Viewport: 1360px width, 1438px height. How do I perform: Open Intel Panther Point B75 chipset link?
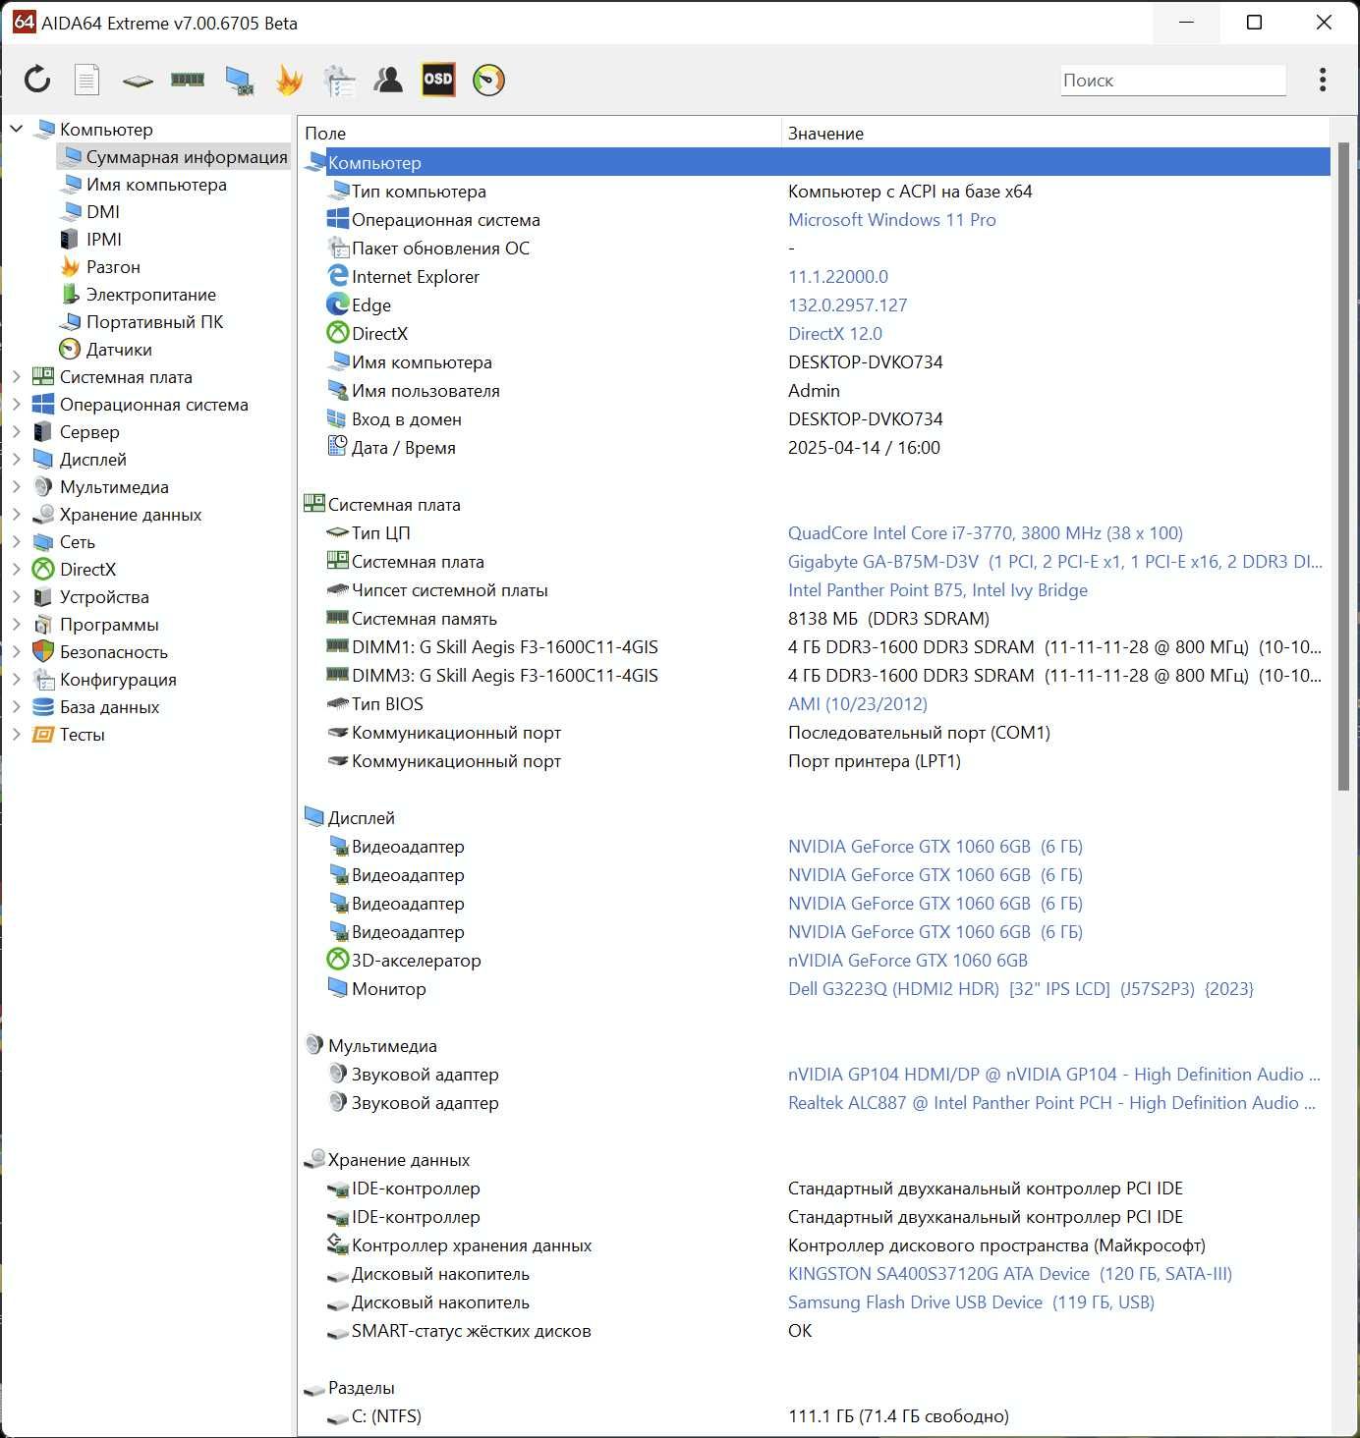pos(937,589)
